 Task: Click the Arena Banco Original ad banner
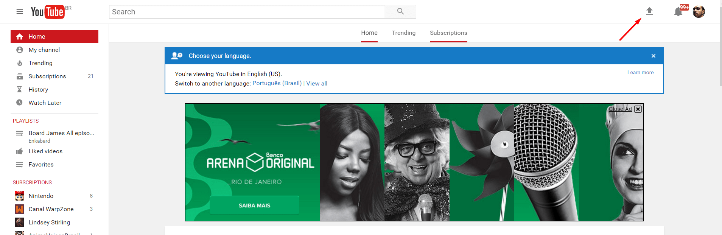tap(414, 162)
